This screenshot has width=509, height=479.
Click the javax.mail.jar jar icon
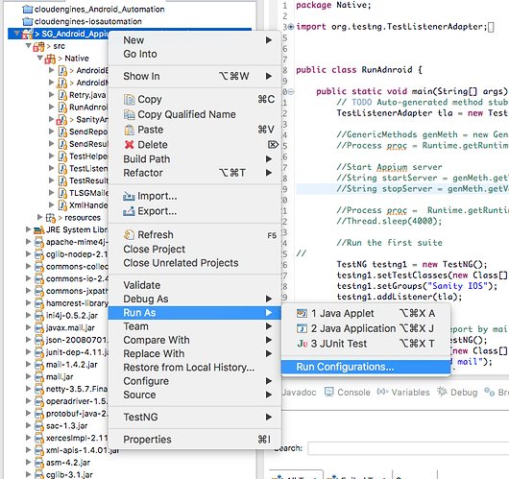pyautogui.click(x=39, y=327)
